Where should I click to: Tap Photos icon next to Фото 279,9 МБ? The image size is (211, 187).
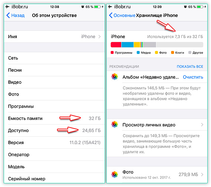114,174
